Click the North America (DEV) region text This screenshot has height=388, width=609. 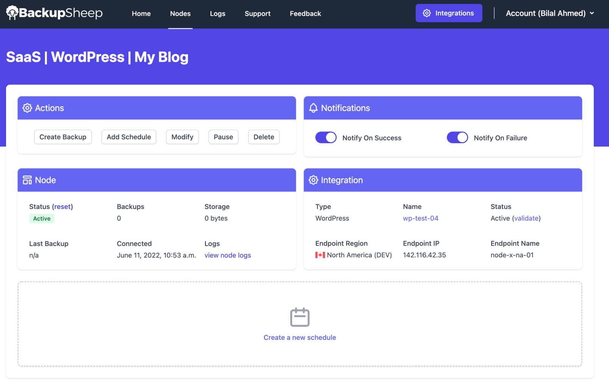(359, 255)
